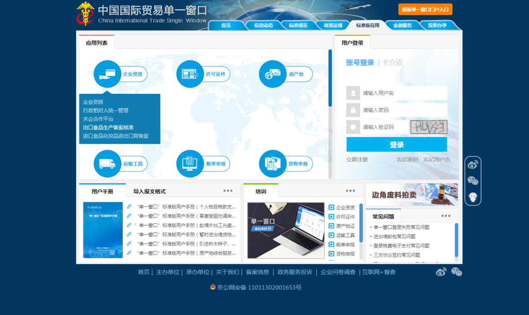The image size is (529, 315).
Task: Click the 忘记密码 link
Action: coord(408,159)
